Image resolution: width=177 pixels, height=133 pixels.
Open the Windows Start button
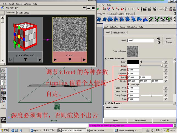[x=4, y=130]
